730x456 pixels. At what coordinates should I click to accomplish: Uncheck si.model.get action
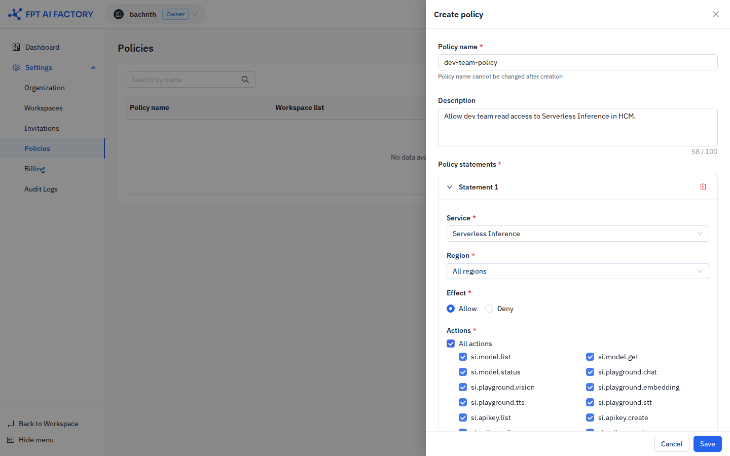pyautogui.click(x=590, y=357)
